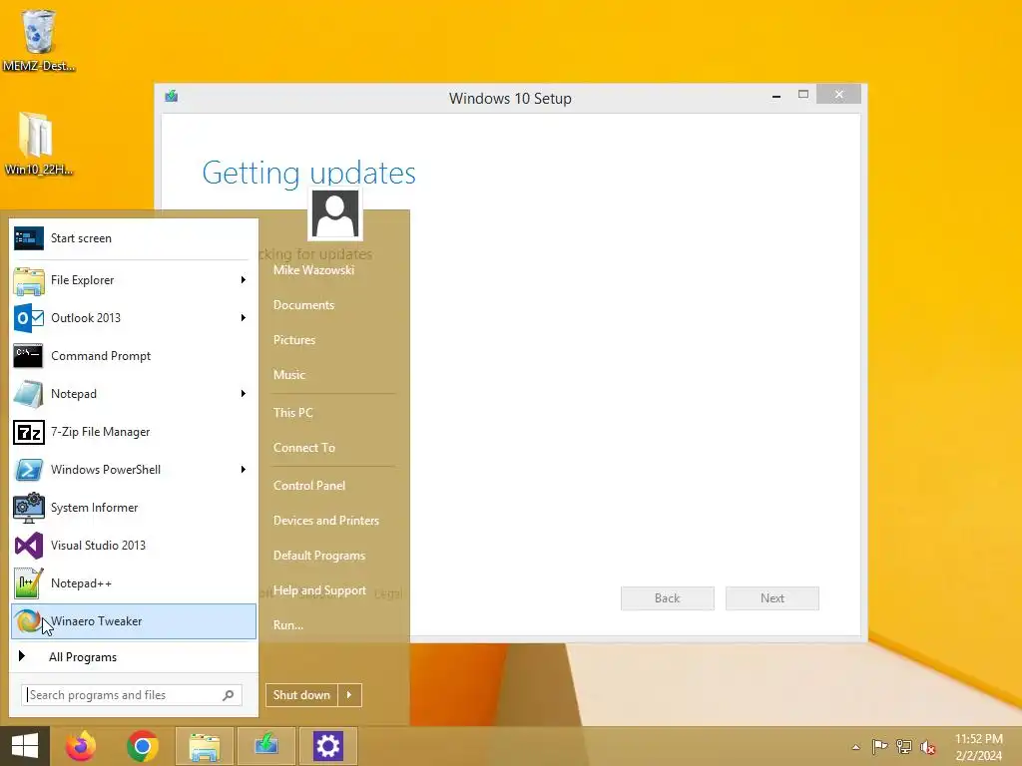Open Documents from start menu
The image size is (1022, 766).
[303, 305]
